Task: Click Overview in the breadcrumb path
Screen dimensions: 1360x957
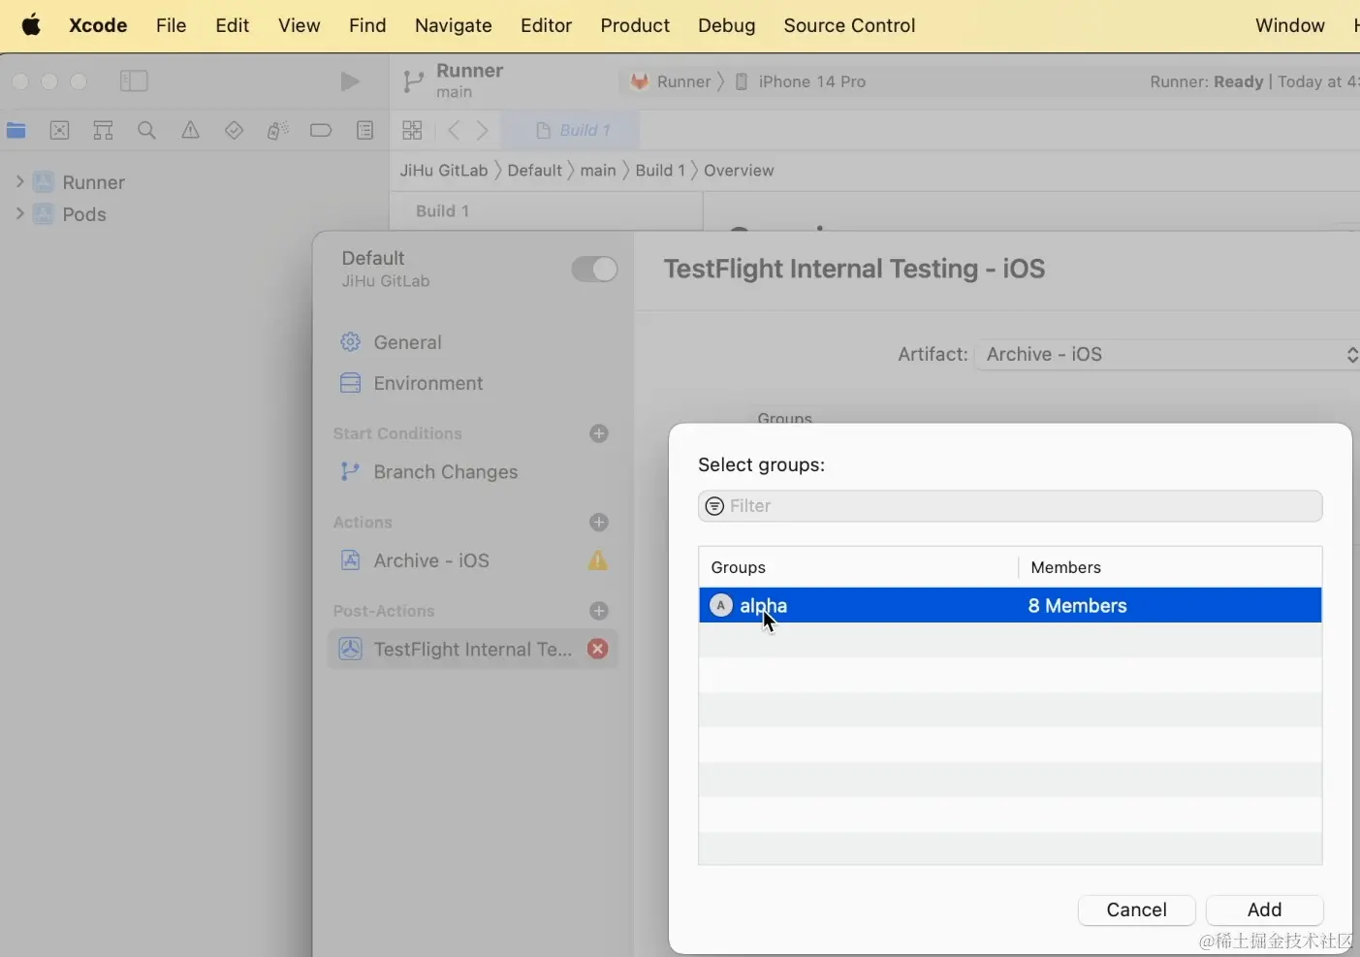Action: [739, 171]
